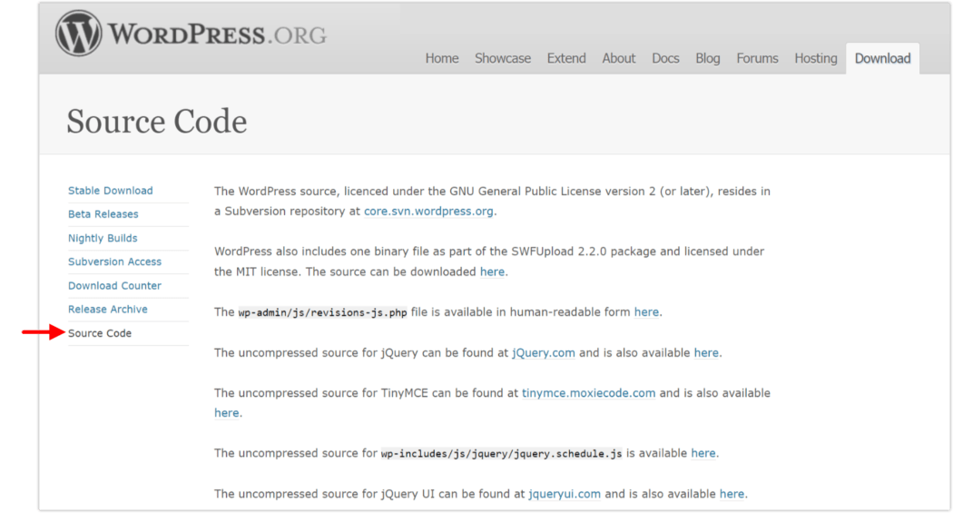The image size is (953, 513).
Task: Go to the Showcase menu item
Action: coord(503,58)
